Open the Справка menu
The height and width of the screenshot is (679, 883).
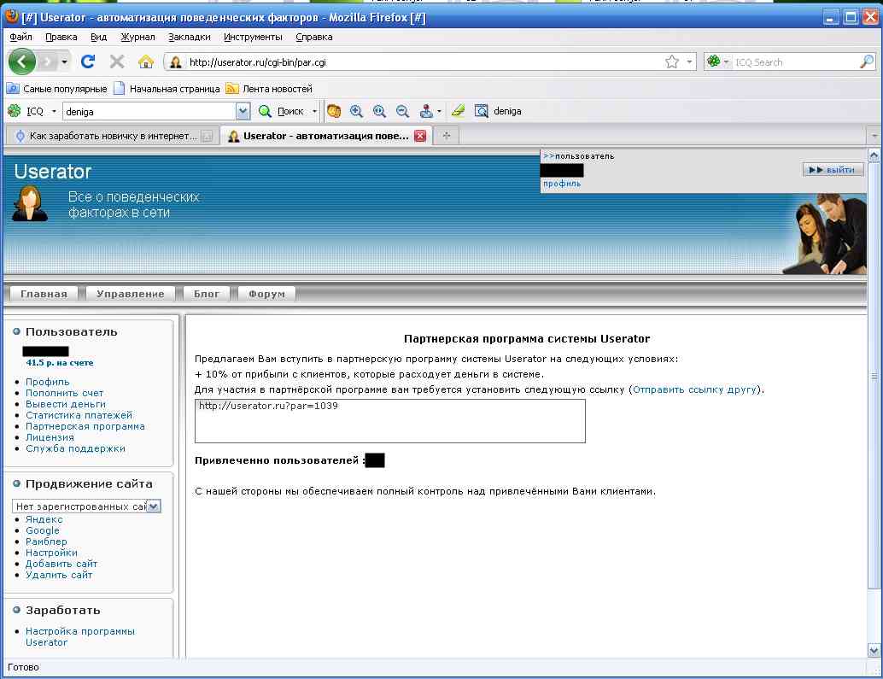tap(313, 38)
